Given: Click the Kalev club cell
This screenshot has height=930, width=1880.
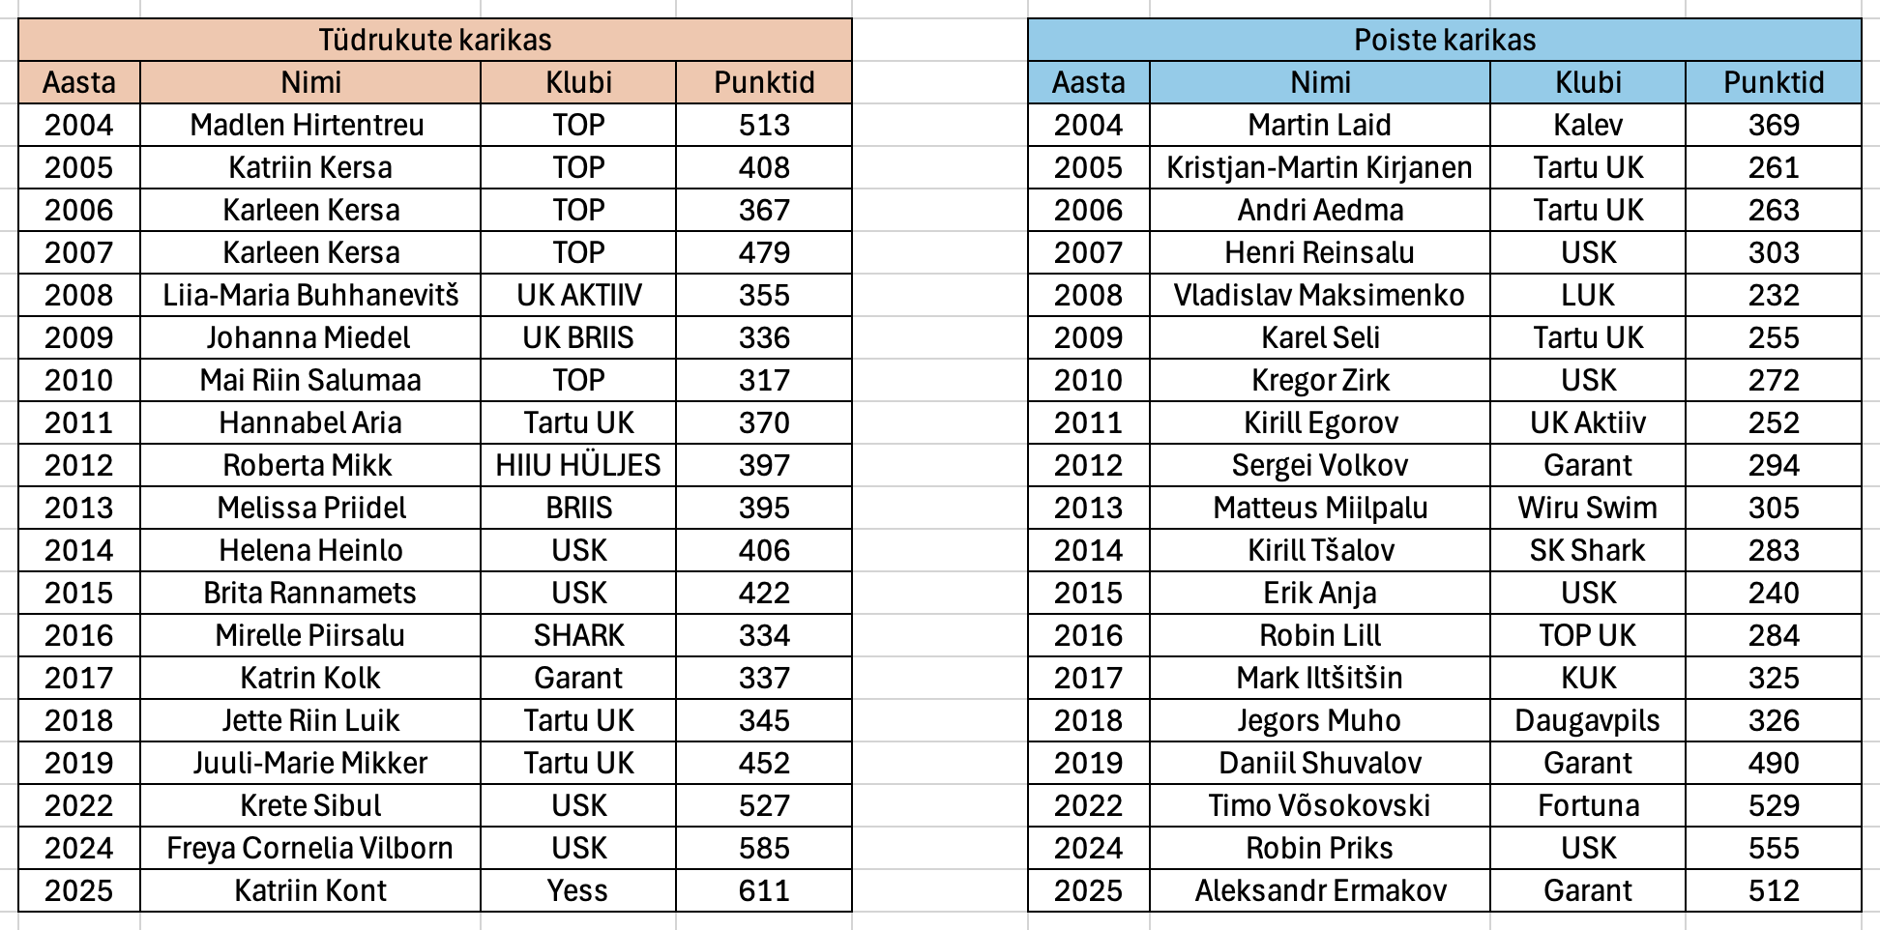Looking at the screenshot, I should coord(1587,125).
